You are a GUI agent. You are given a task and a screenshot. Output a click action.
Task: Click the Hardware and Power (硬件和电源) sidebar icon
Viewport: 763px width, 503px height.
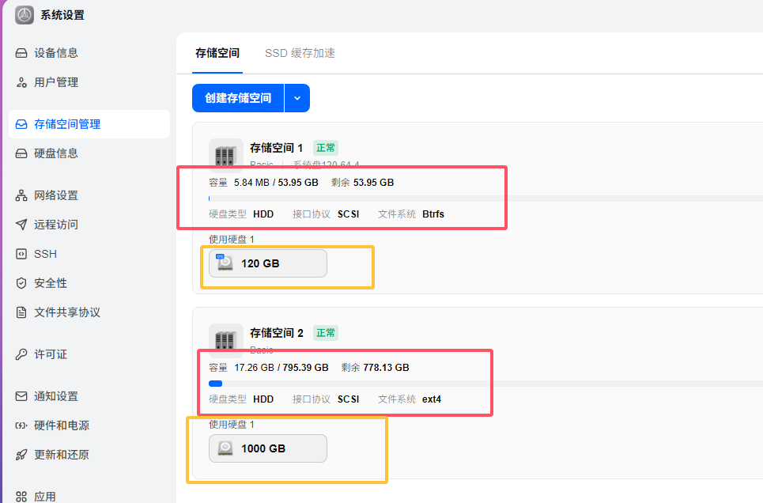pos(21,425)
